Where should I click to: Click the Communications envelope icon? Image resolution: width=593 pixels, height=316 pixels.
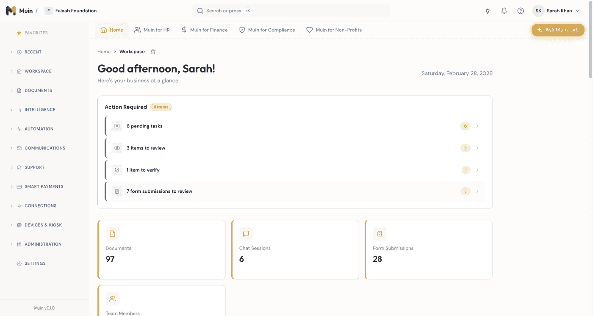19,148
